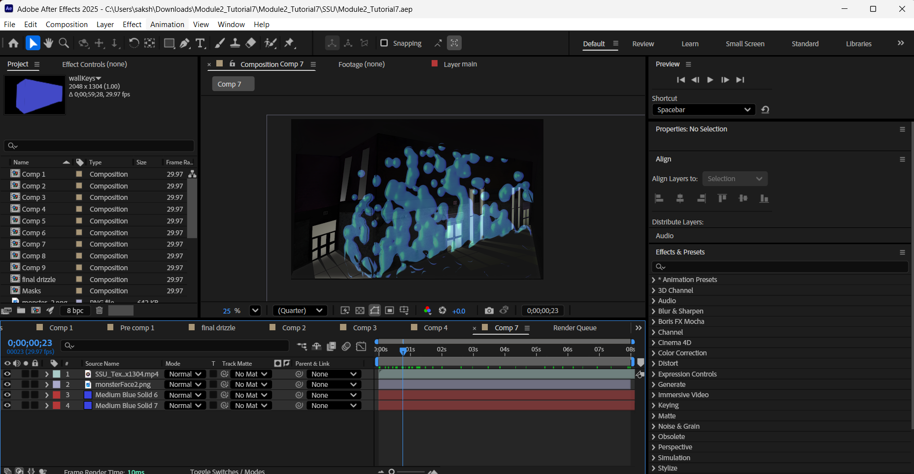Delete selected project items with trash icon
Screen dimensions: 914x474
(x=99, y=311)
